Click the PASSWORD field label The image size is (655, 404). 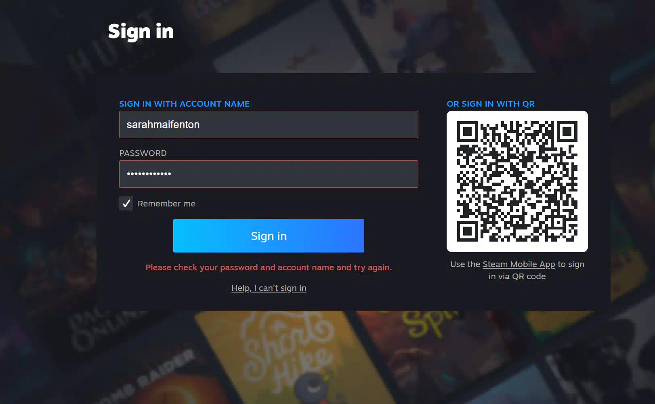tap(143, 153)
